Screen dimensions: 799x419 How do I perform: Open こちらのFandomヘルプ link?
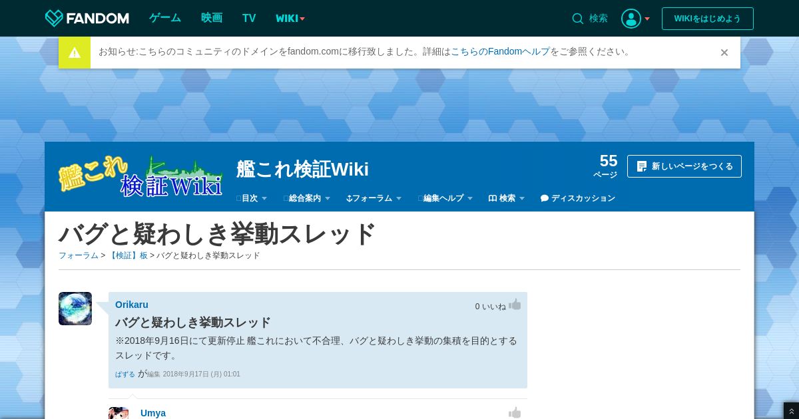[x=500, y=52]
